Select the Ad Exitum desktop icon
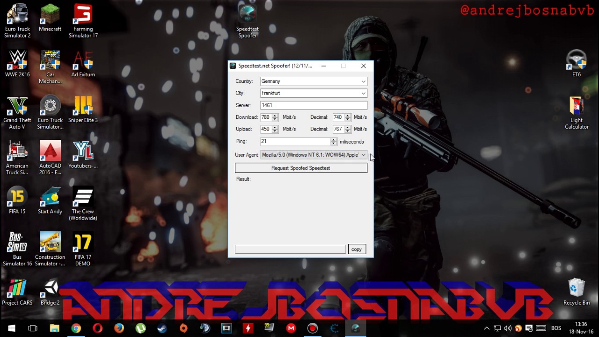Viewport: 599px width, 337px height. [83, 64]
